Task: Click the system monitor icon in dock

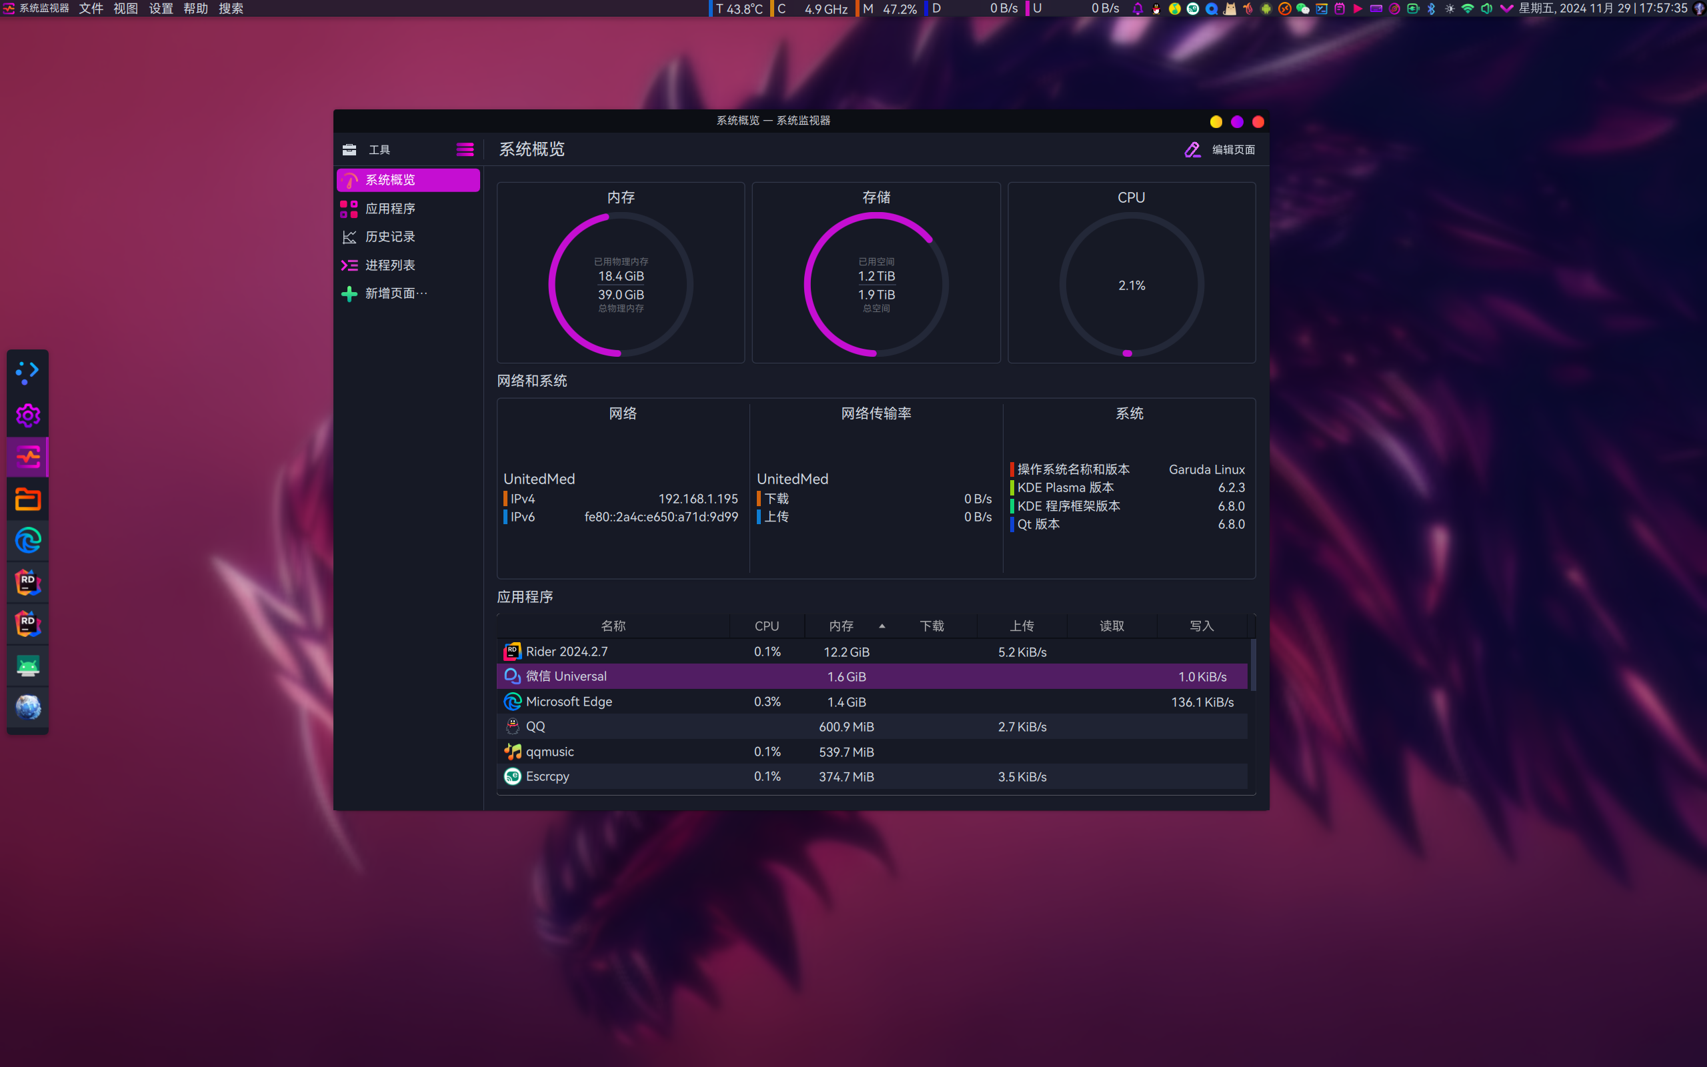Action: [28, 457]
